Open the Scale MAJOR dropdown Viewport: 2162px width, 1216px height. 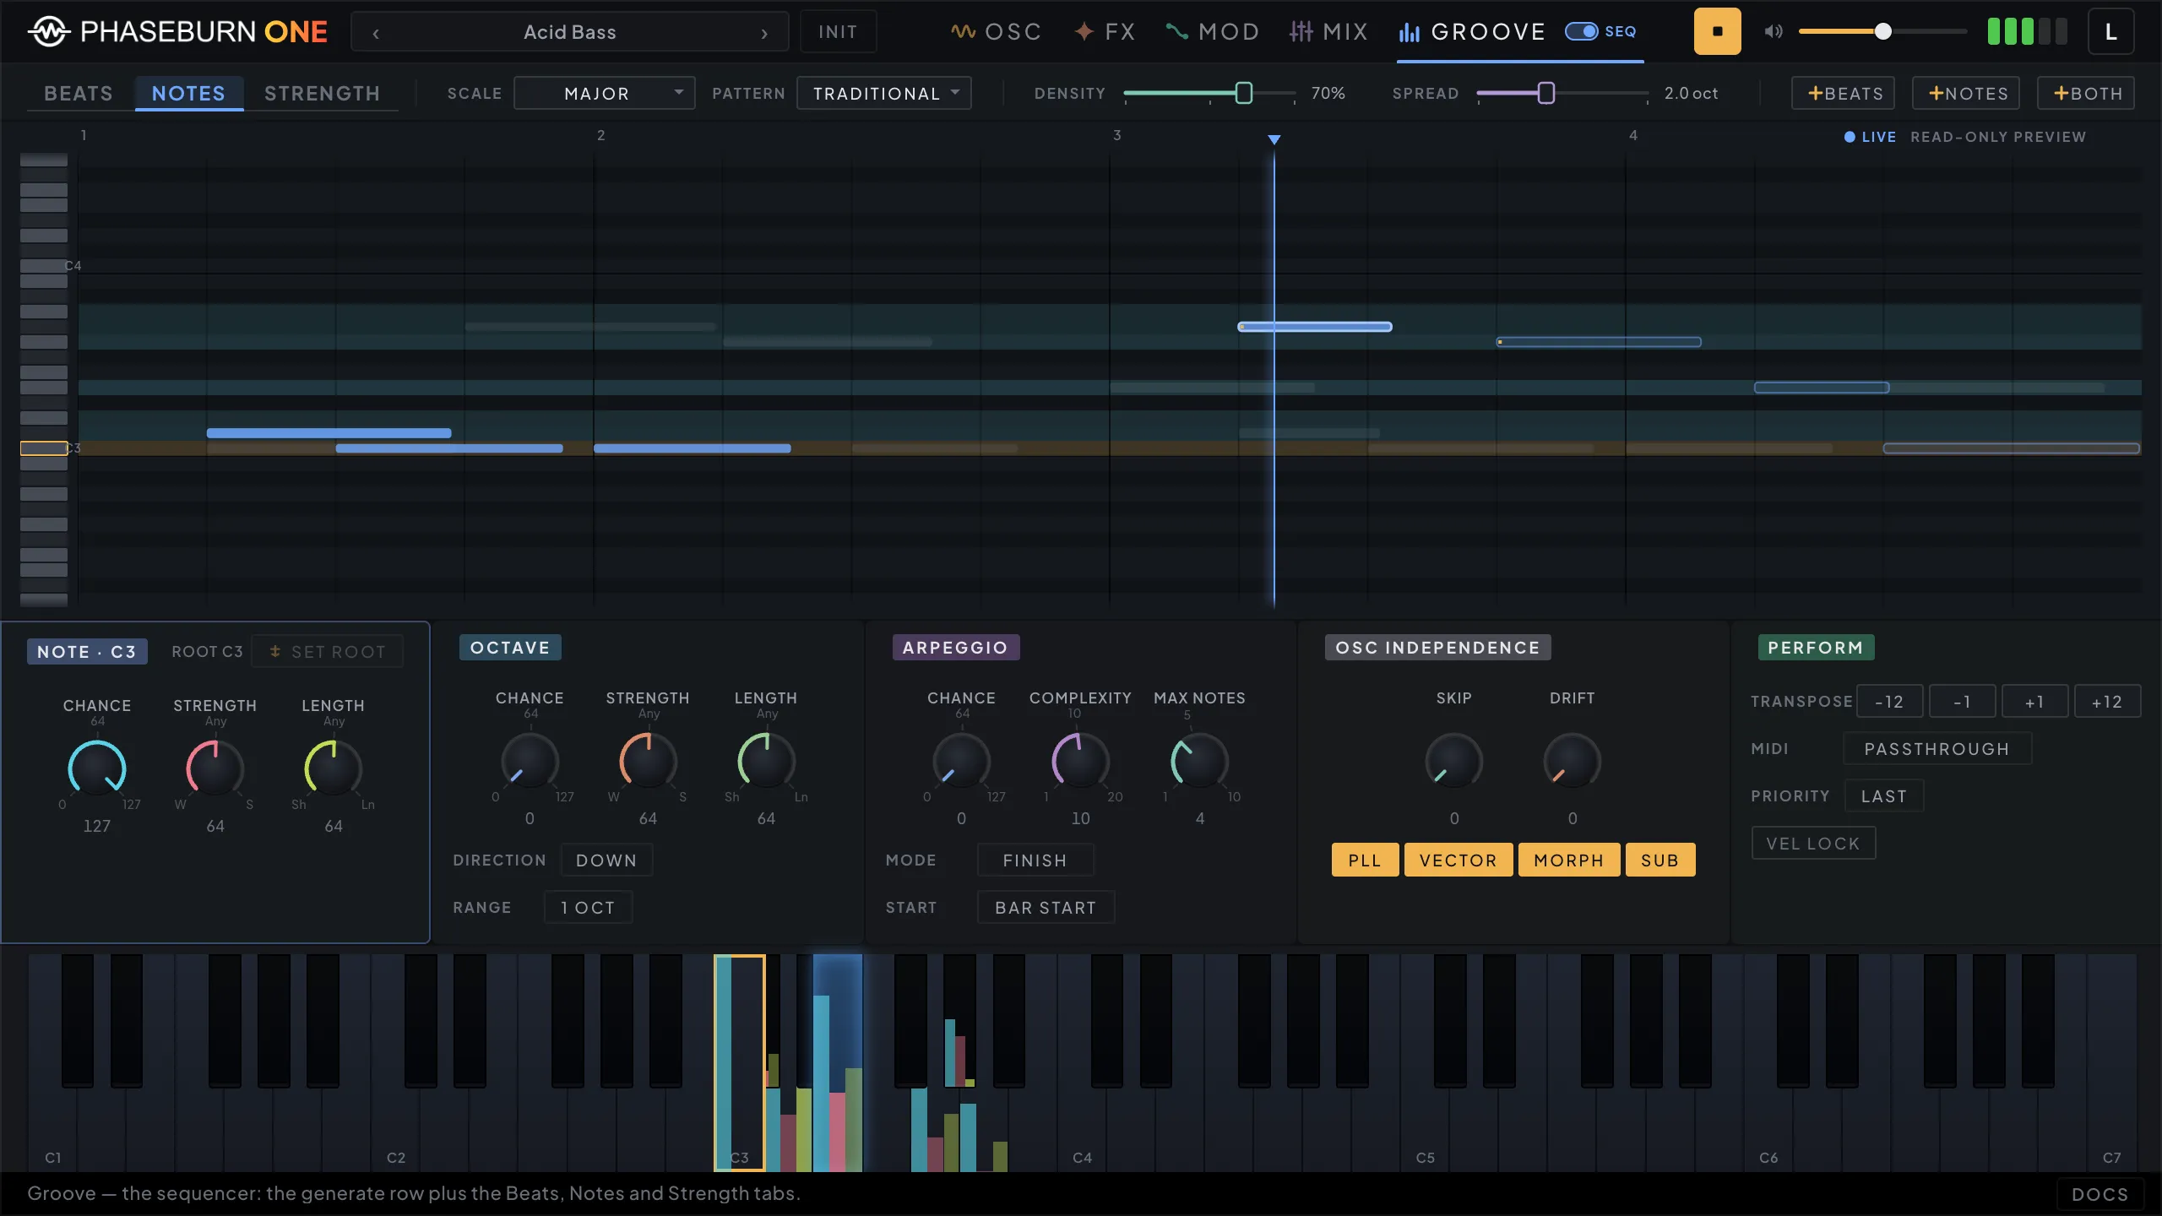(x=605, y=93)
